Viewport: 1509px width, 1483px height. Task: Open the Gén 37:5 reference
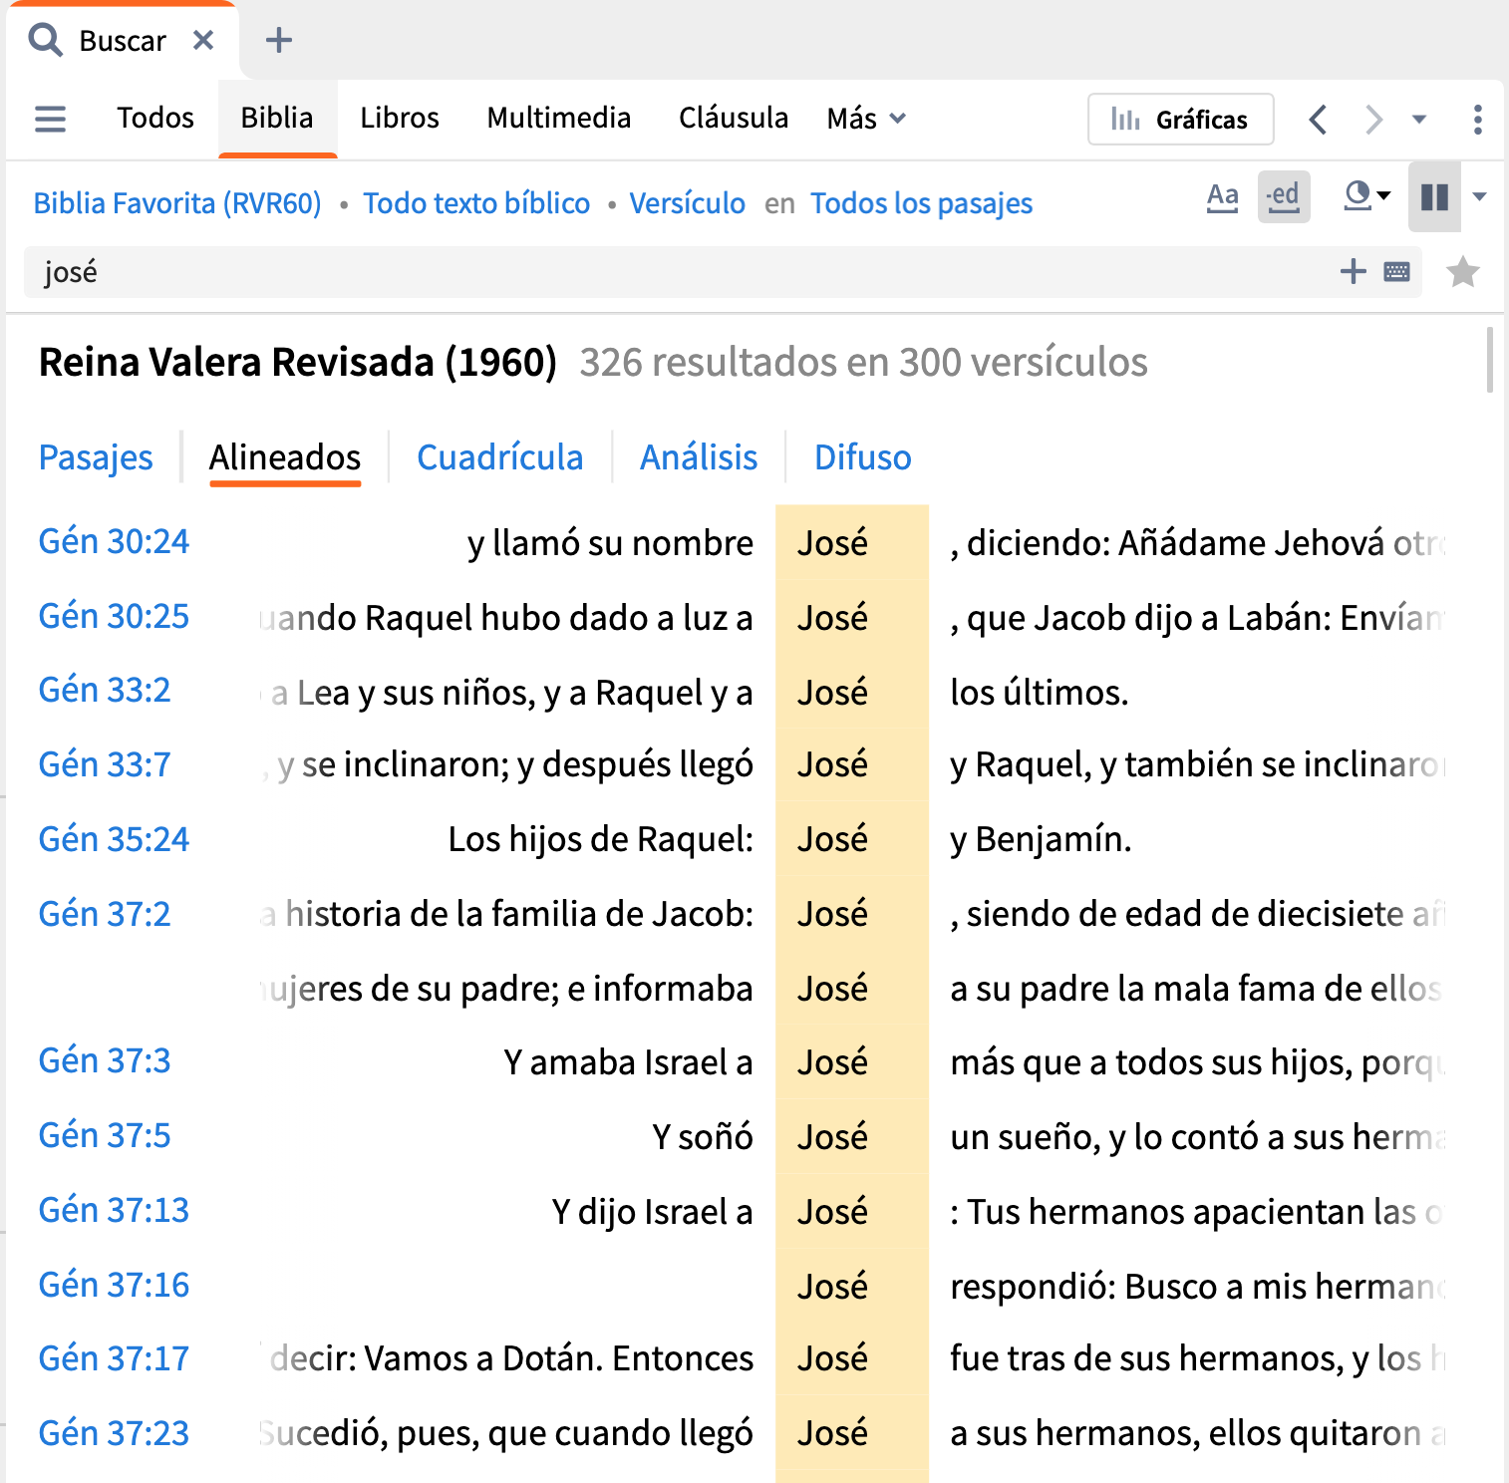[105, 1135]
